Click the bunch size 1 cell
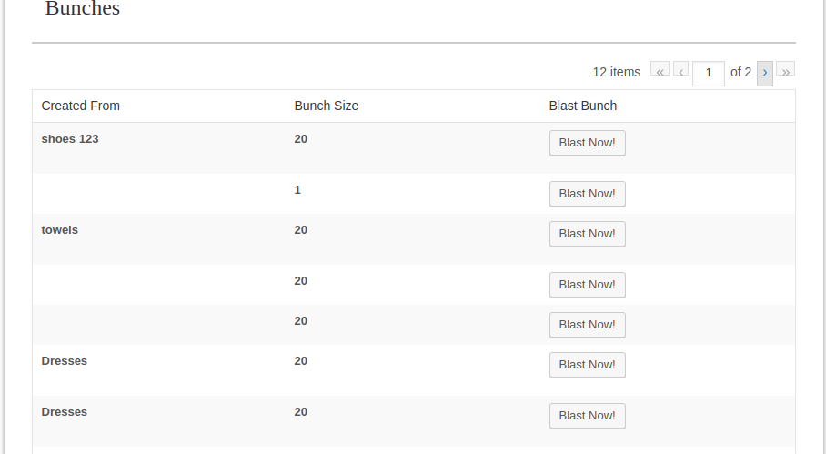Image resolution: width=826 pixels, height=454 pixels. point(297,190)
